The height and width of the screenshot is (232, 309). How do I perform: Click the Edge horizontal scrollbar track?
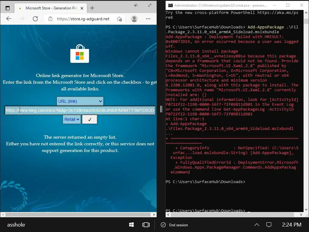[x=78, y=215]
